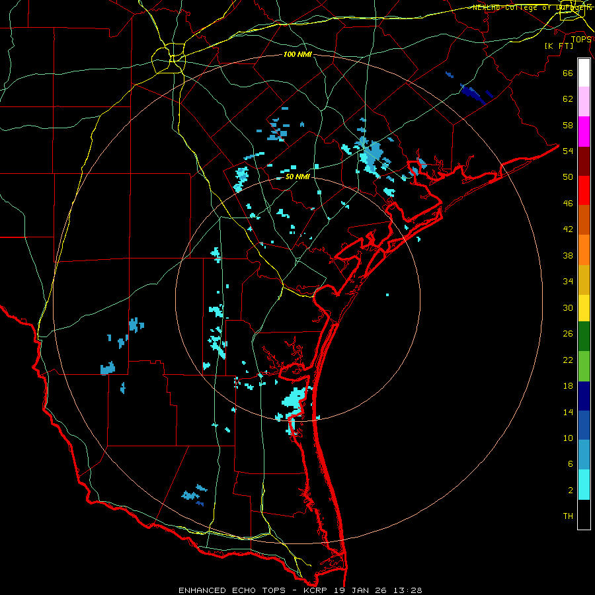
Task: Click legend value '42'
Action: coord(568,229)
